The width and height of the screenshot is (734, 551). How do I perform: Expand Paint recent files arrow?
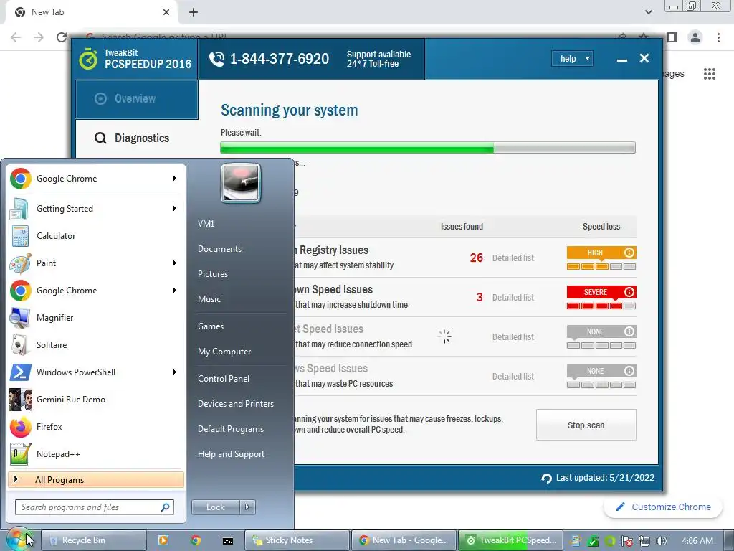pos(175,263)
